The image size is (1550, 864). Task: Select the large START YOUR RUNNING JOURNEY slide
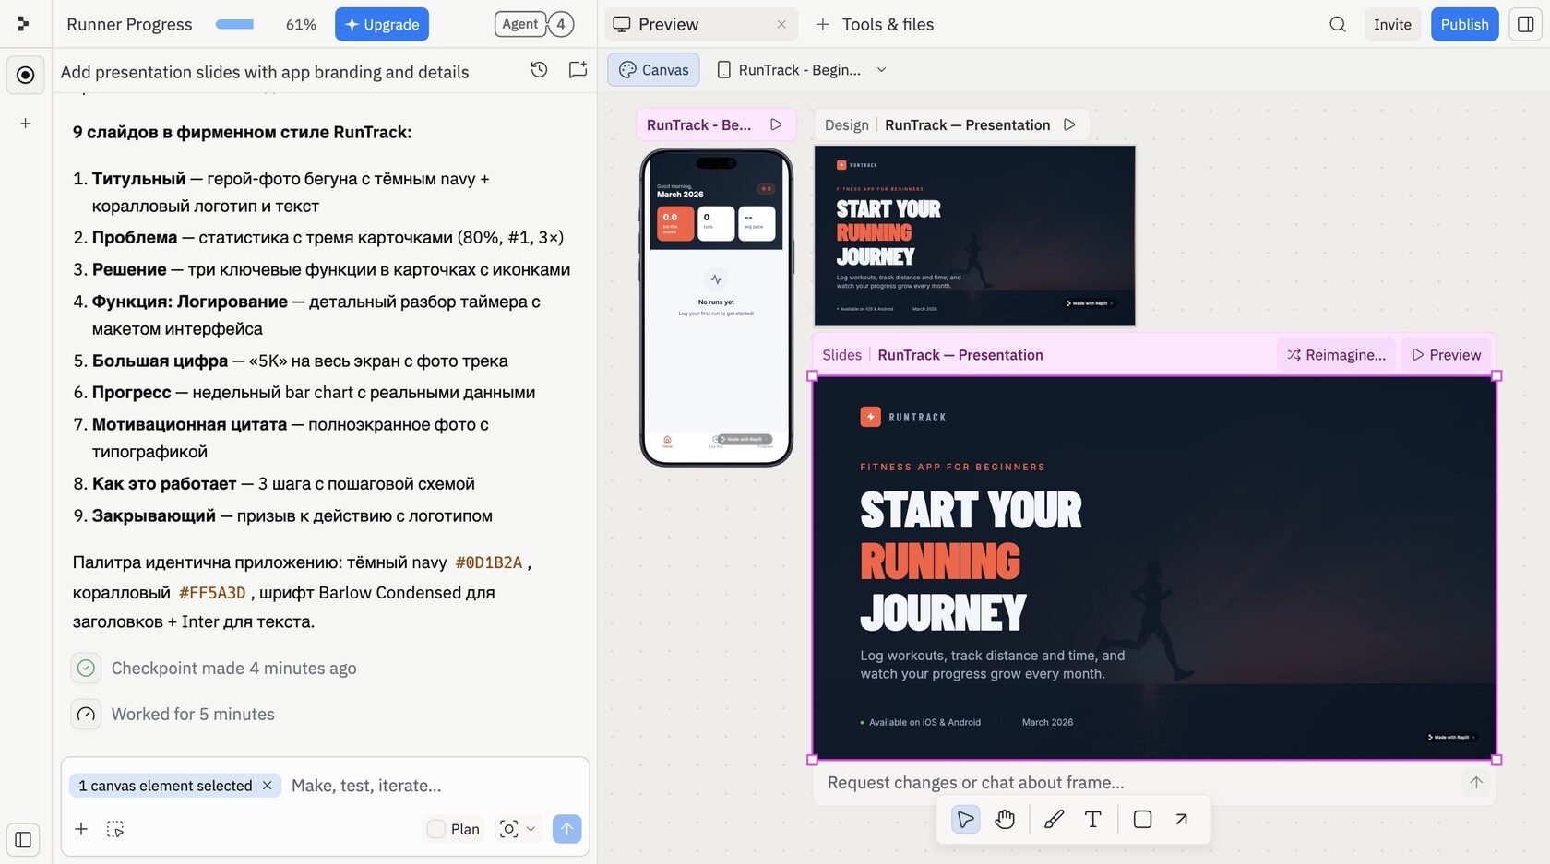[x=1154, y=568]
